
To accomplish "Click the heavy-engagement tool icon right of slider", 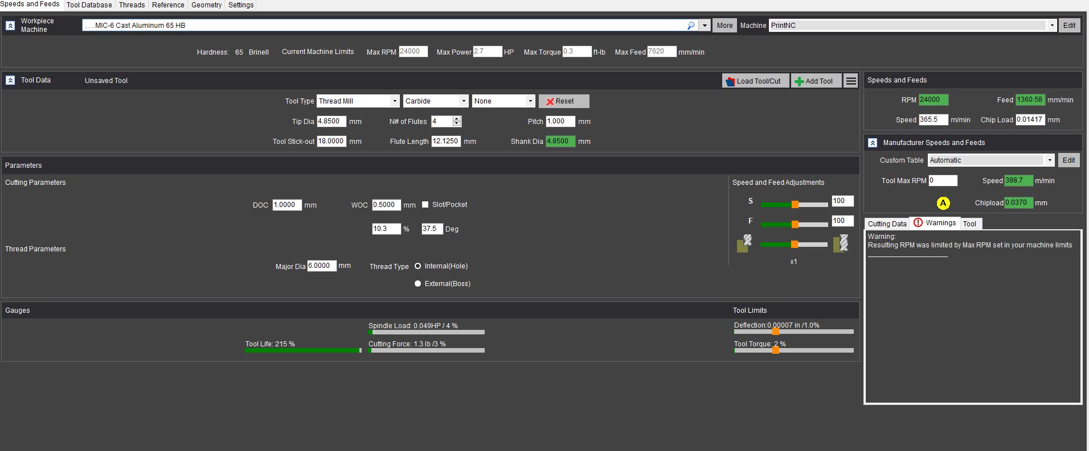I will [841, 243].
